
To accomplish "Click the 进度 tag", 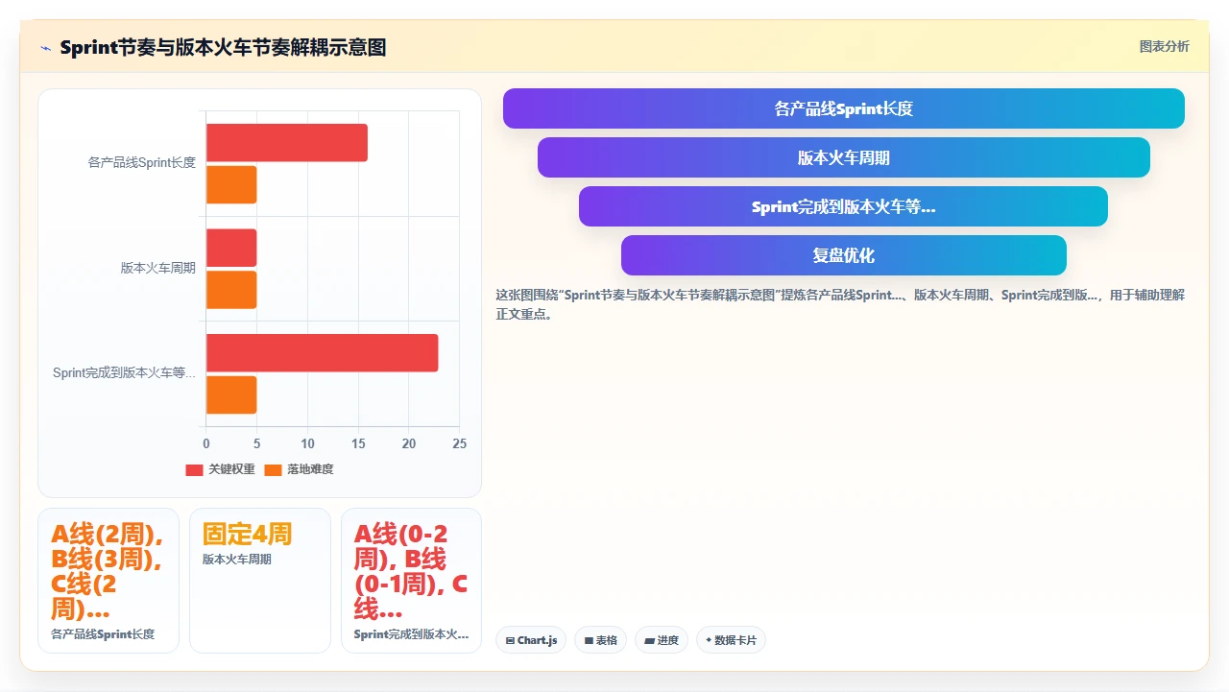I will tap(661, 640).
